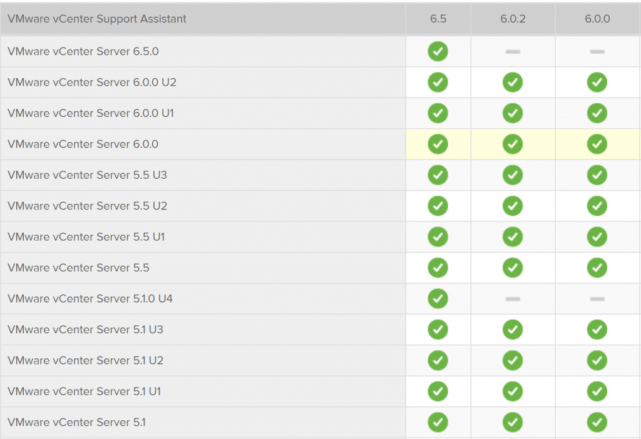641x439 pixels.
Task: Click the check for vCenter Server 6.0.0 U1 under 6.5
Action: pos(438,113)
